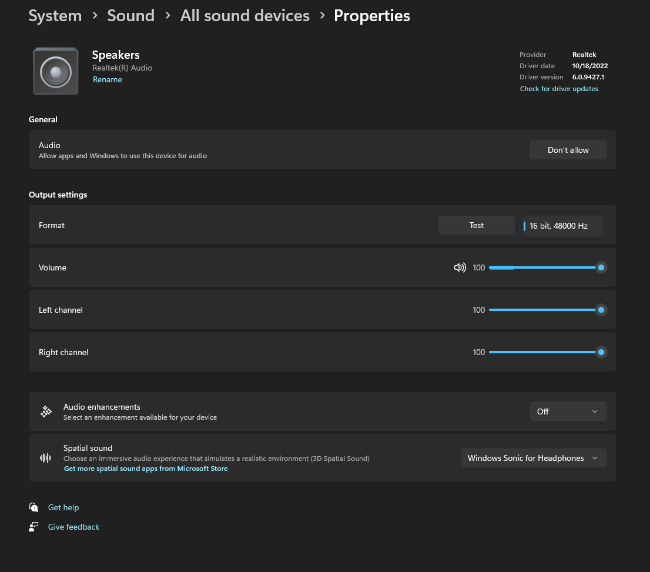The height and width of the screenshot is (572, 650).
Task: Open Windows Sonic for Headphones dropdown
Action: coord(533,458)
